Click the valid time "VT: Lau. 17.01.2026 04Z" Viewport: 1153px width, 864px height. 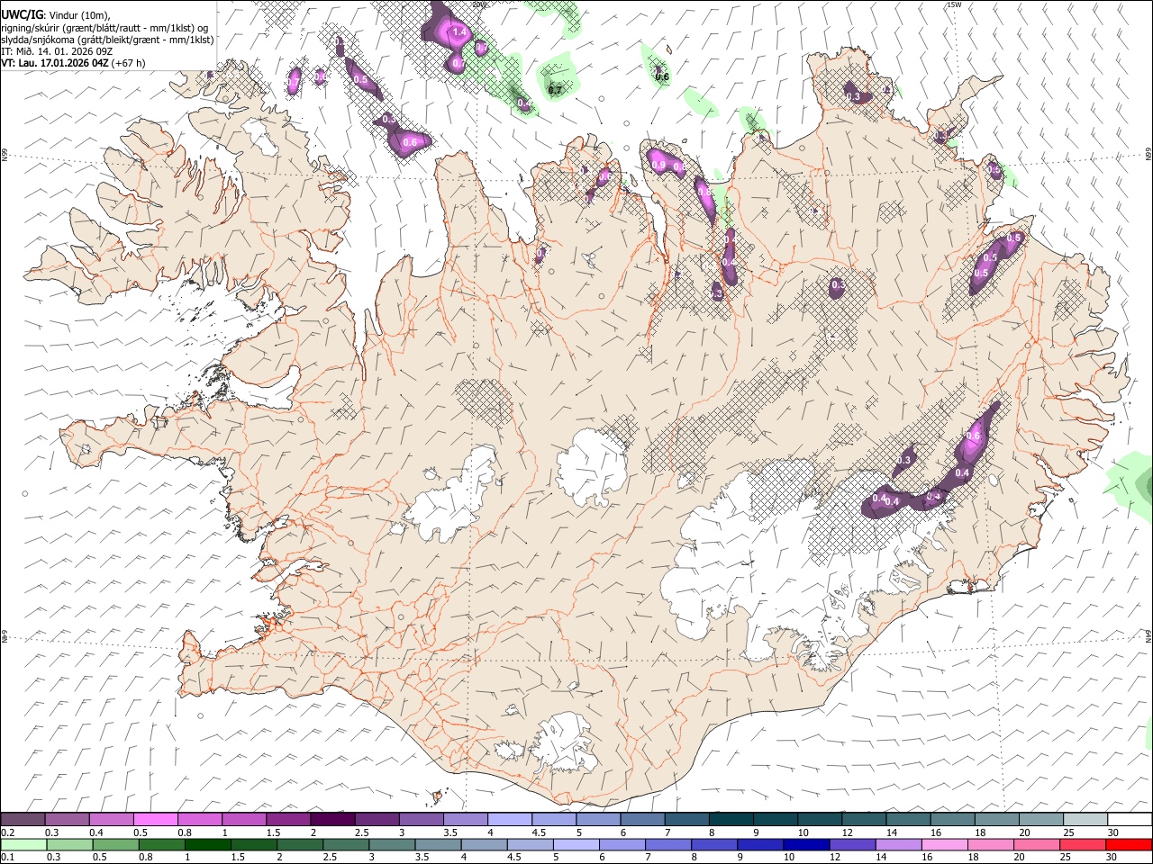click(55, 63)
